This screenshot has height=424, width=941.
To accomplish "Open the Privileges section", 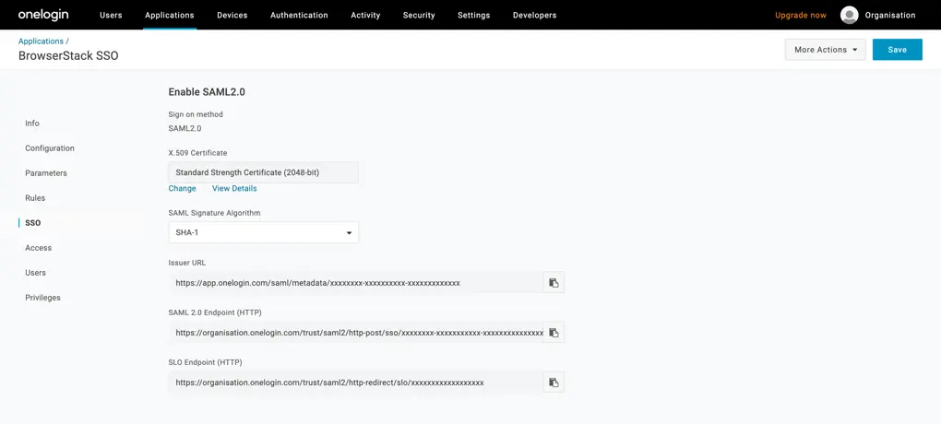I will point(42,298).
